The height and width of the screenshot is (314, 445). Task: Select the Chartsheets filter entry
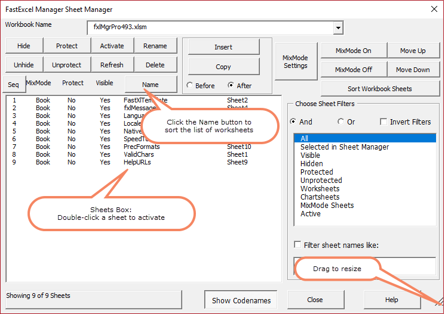click(365, 197)
